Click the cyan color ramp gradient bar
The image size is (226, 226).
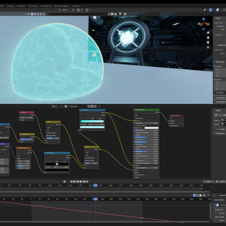pos(92,122)
